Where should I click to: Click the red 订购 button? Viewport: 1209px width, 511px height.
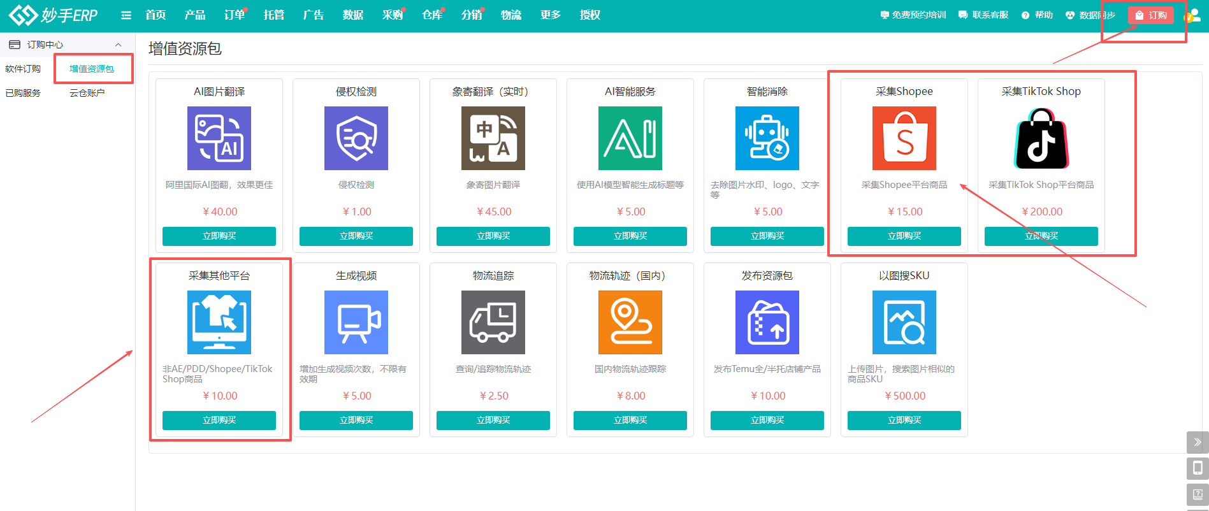click(1151, 15)
